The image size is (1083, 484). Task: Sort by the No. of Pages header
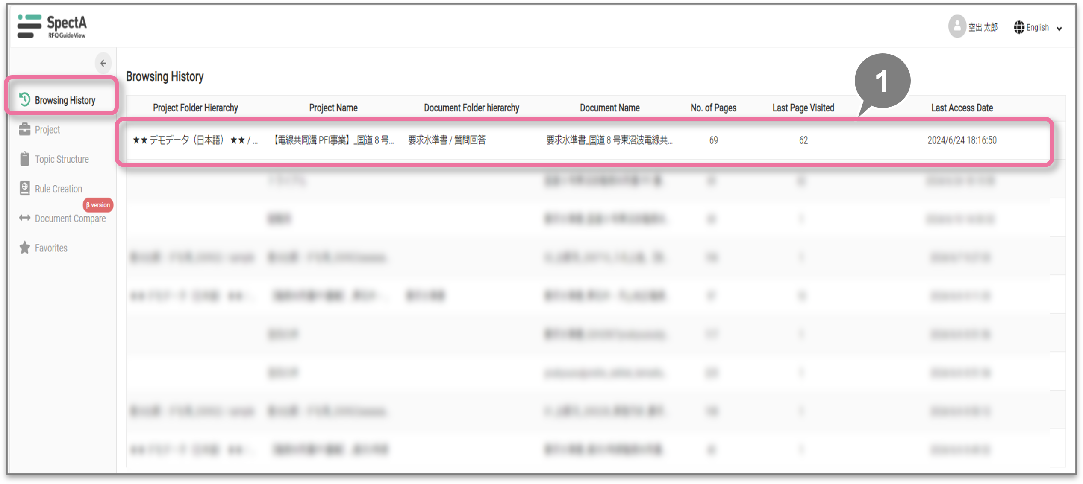coord(713,108)
